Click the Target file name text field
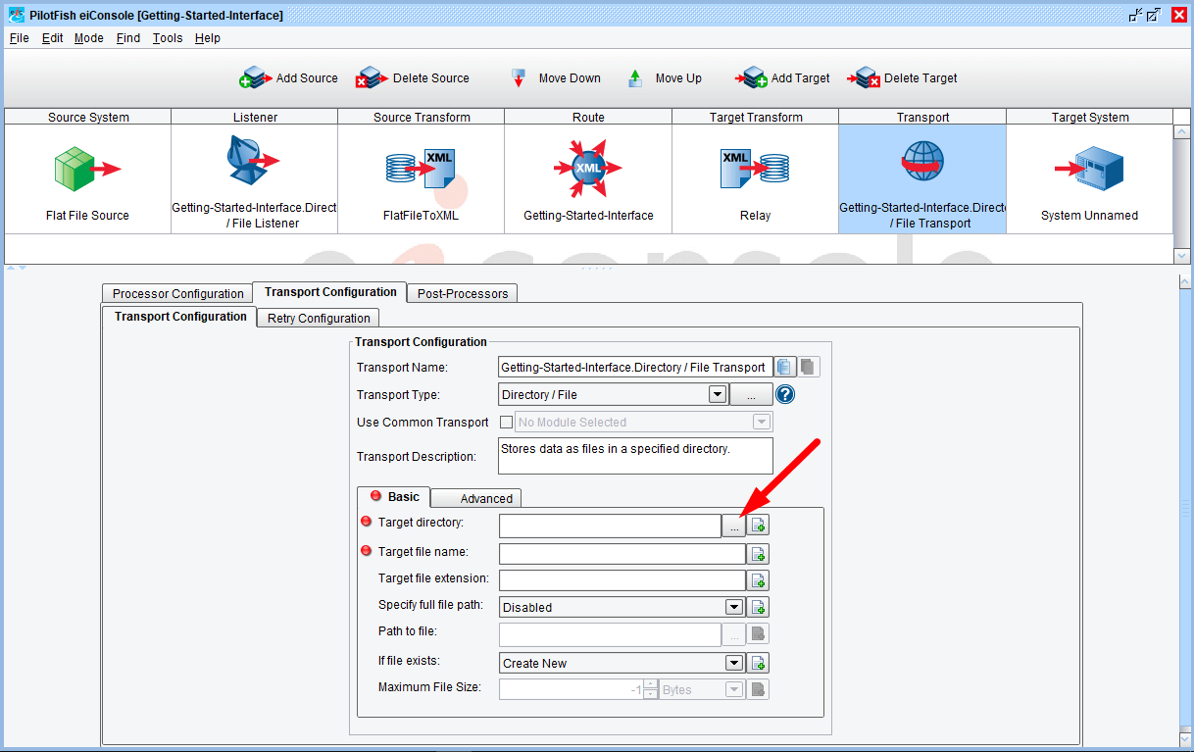Screen dimensions: 1194x752 coord(622,554)
